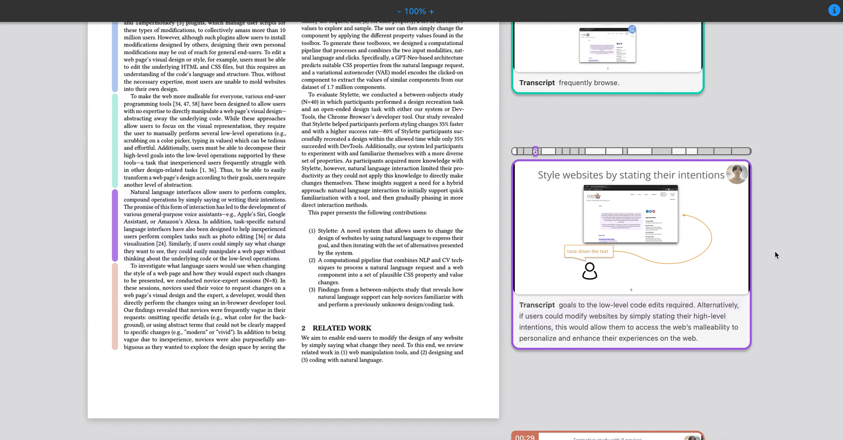
Task: Open the blue info icon
Action: [x=834, y=10]
